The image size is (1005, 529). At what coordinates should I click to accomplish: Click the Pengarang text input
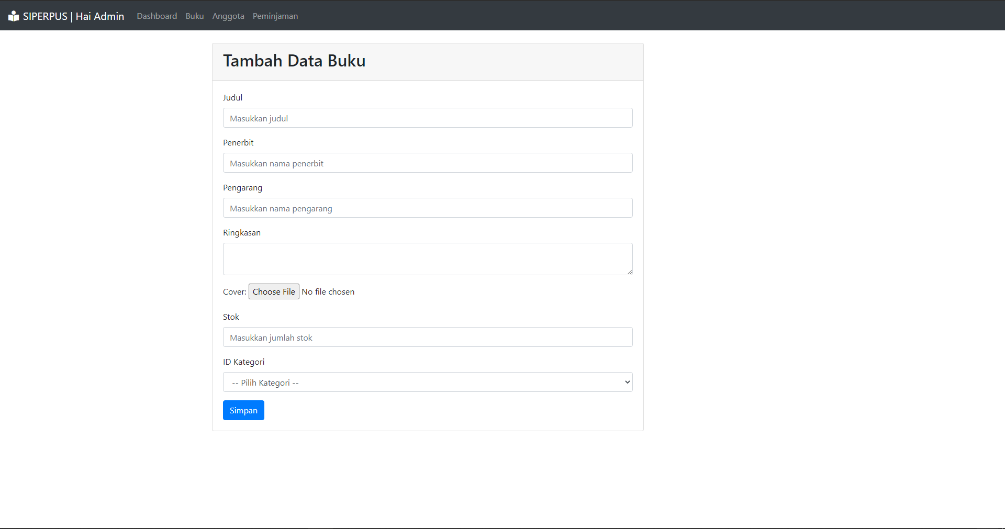coord(427,208)
